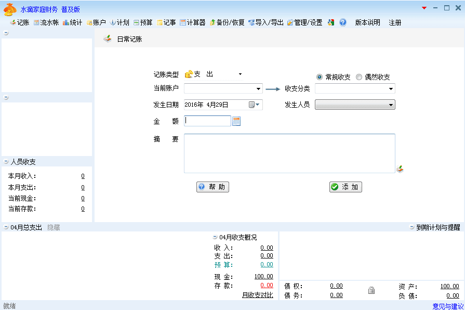Screen dimensions: 465x310
Task: Select the 偶然收支 radio option
Action: pos(359,77)
